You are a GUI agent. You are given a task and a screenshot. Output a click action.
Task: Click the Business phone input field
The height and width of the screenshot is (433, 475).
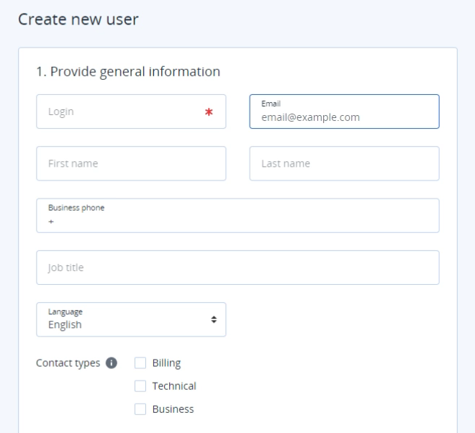pos(237,221)
